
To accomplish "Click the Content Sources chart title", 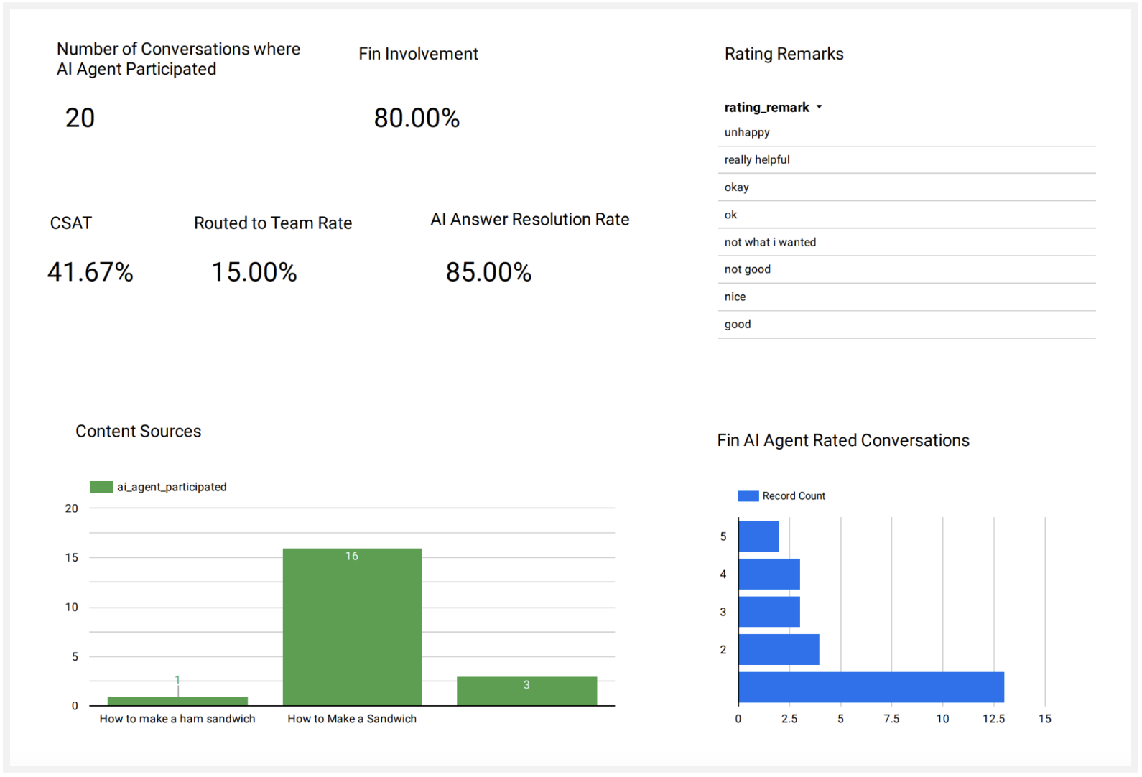I will pos(139,432).
